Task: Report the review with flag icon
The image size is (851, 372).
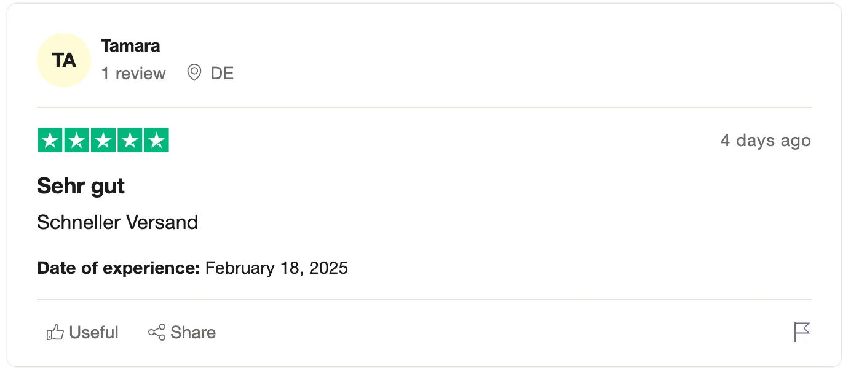Action: 802,332
